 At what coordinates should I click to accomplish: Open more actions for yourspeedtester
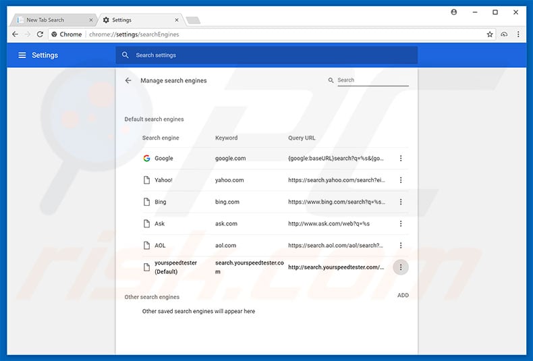(401, 267)
